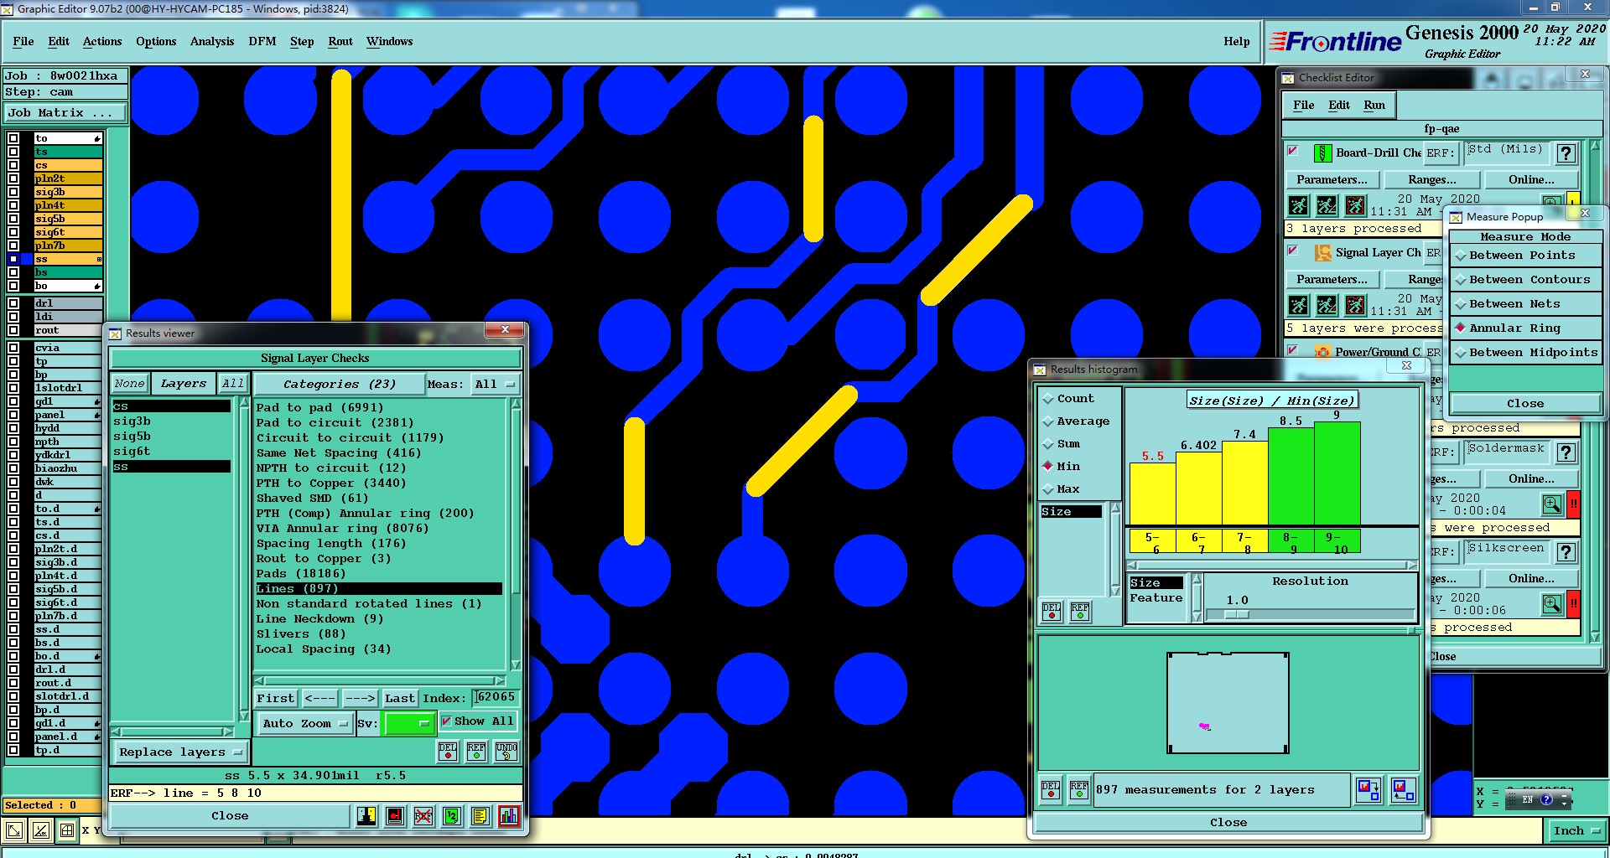Image resolution: width=1610 pixels, height=858 pixels.
Task: Open the Job Matrix dropdown button
Action: tap(65, 113)
